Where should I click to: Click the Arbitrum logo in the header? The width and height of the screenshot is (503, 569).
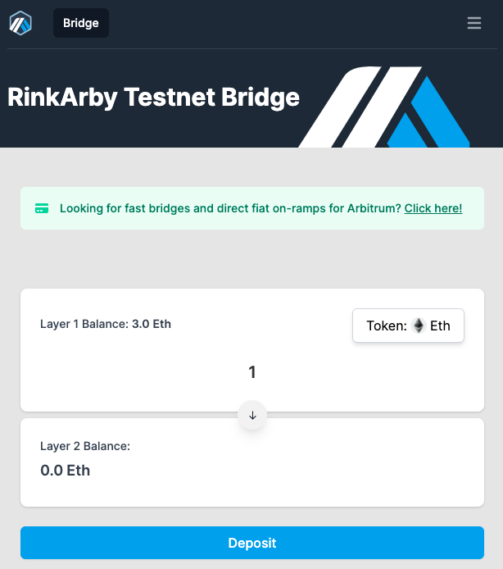pyautogui.click(x=20, y=23)
